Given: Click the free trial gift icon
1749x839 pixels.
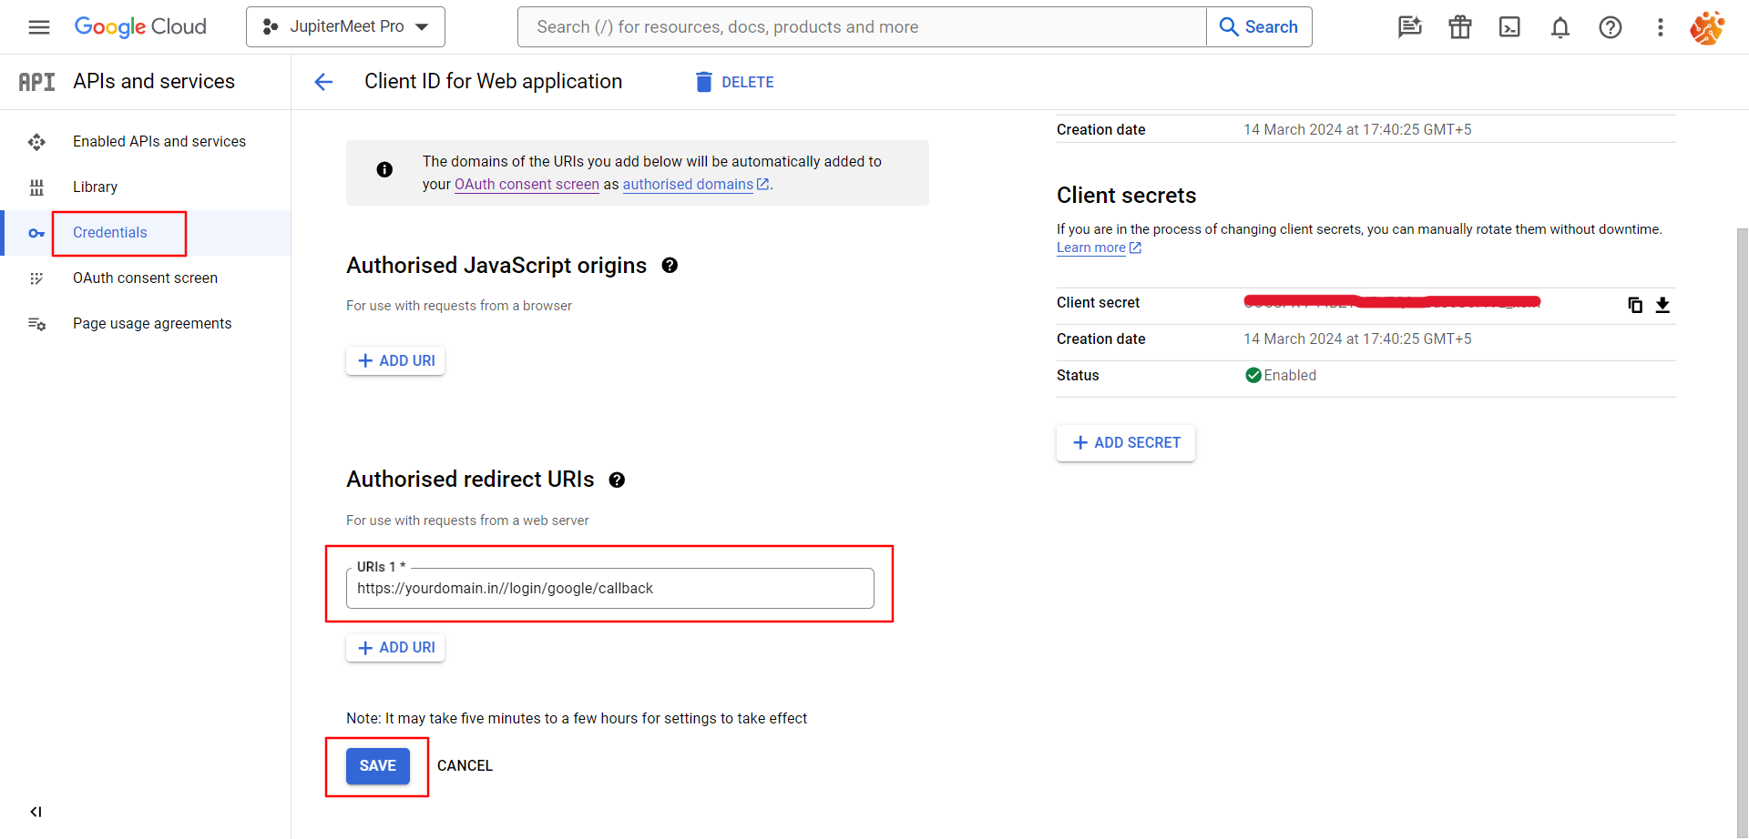Looking at the screenshot, I should point(1460,27).
